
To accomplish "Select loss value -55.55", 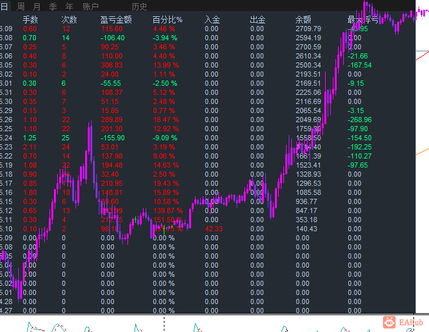I will click(x=110, y=83).
